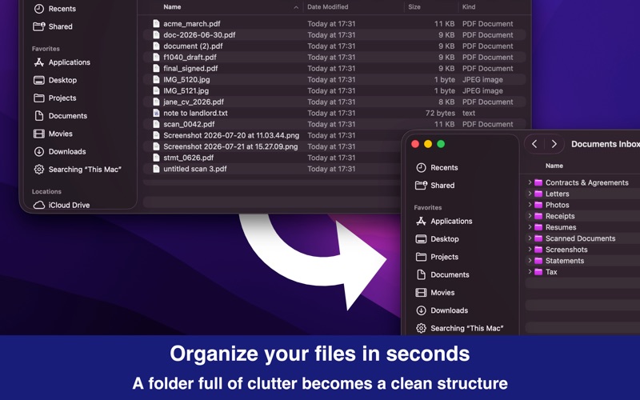Viewport: 640px width, 400px height.
Task: Zoom the Documents Inbox window with green button
Action: [441, 144]
